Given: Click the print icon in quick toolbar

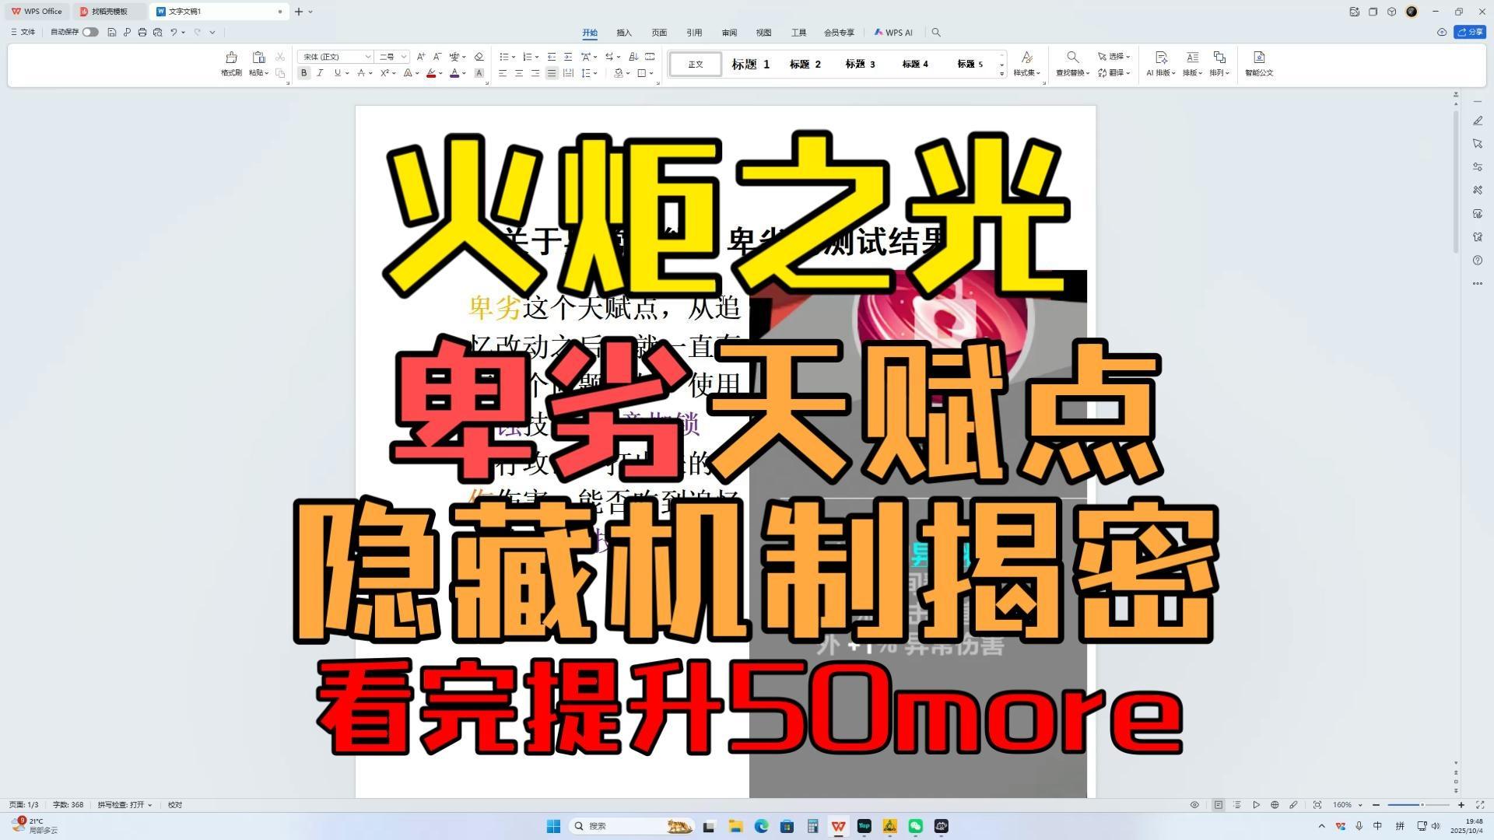Looking at the screenshot, I should [142, 33].
